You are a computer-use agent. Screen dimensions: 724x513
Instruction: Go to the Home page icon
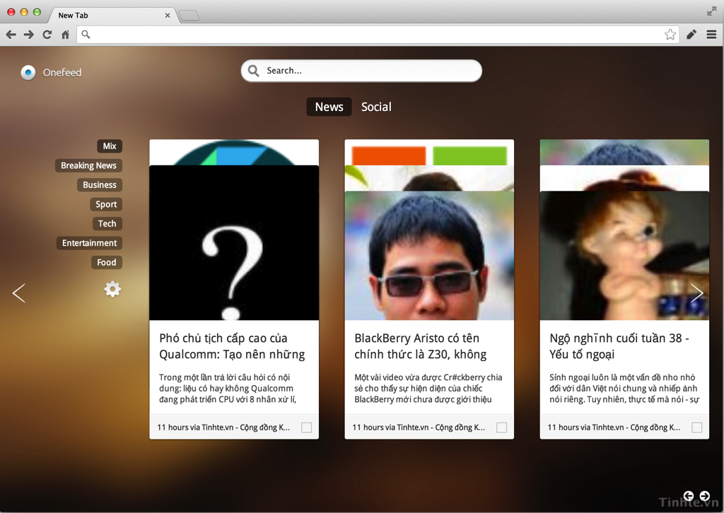[65, 35]
